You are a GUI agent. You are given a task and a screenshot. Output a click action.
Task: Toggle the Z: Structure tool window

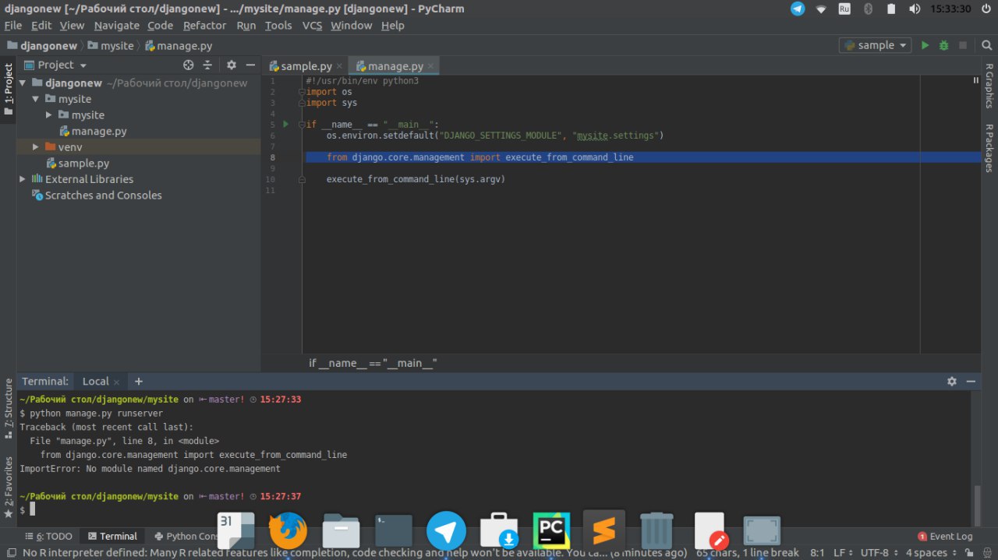pos(9,409)
